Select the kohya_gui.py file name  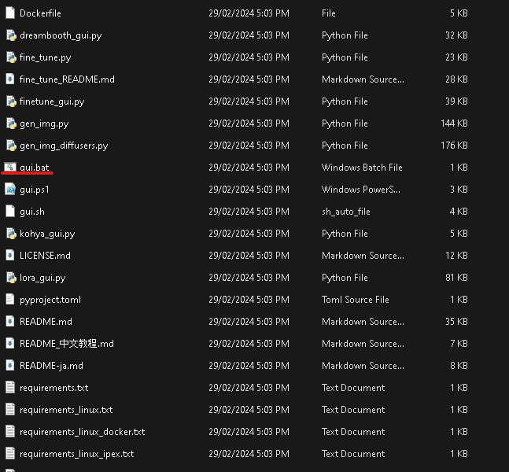47,234
